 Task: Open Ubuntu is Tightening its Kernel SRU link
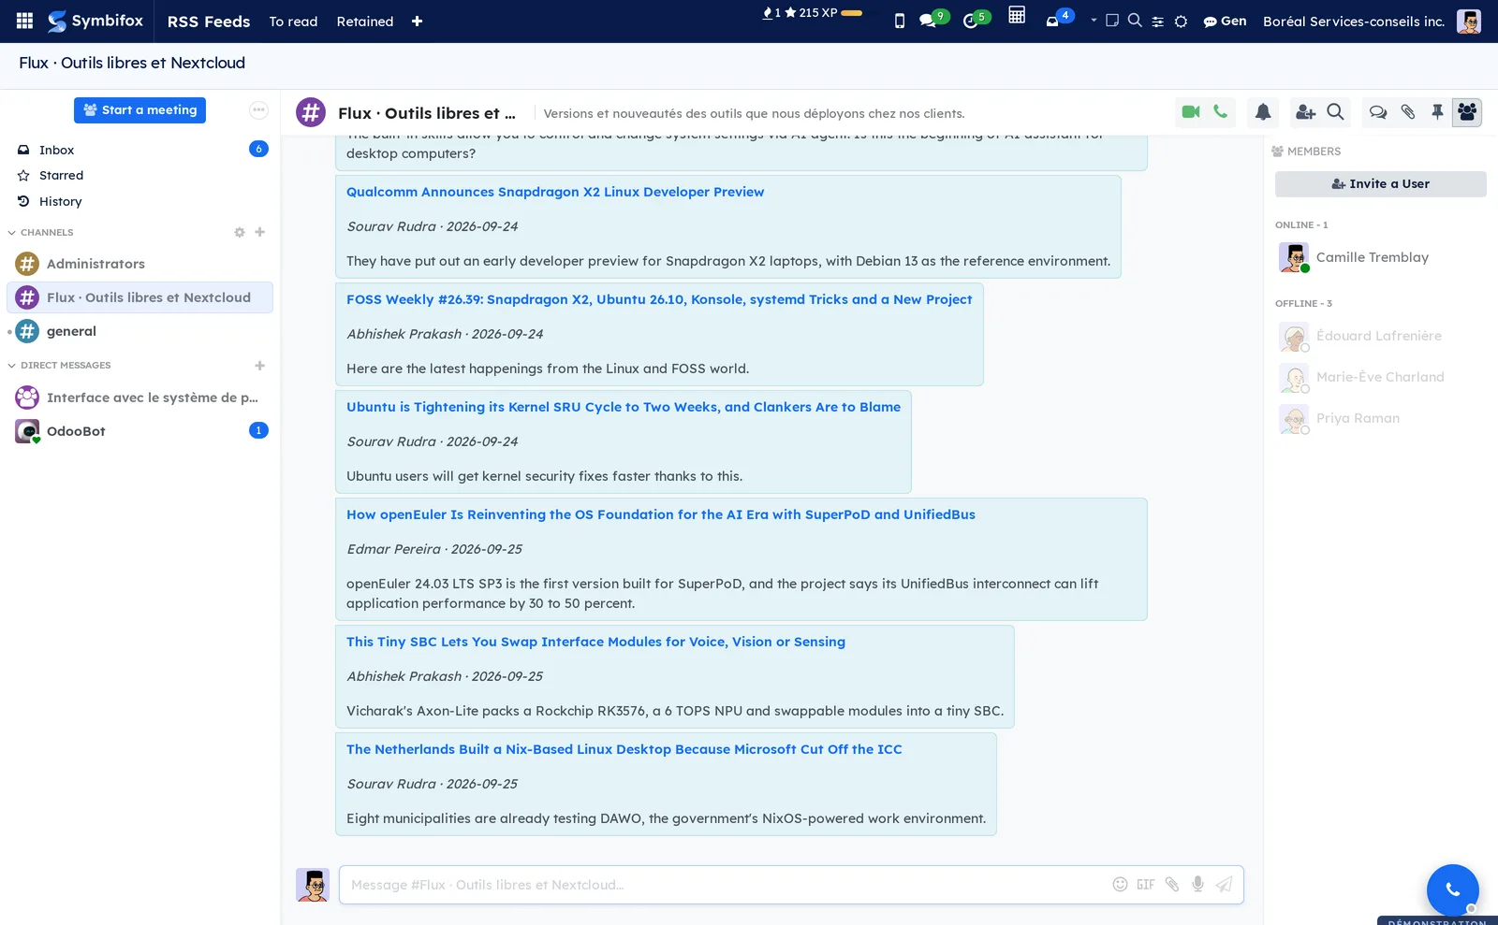click(624, 407)
